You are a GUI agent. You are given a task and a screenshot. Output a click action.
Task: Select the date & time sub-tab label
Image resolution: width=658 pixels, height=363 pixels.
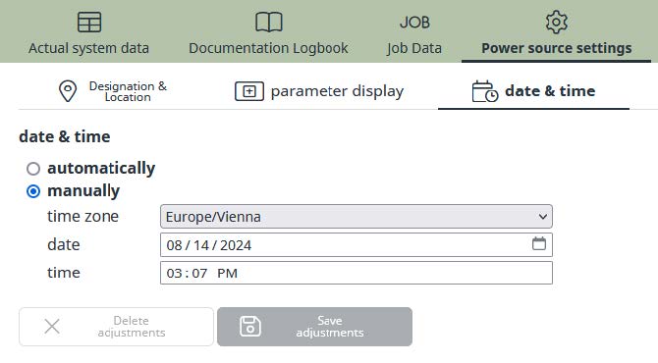(550, 91)
